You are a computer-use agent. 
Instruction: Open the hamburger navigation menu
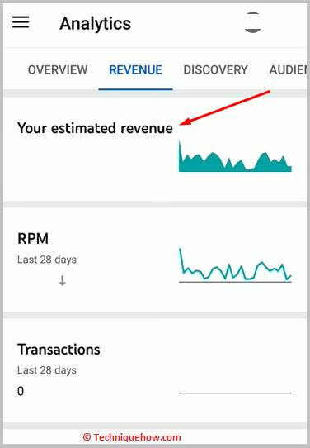point(21,22)
